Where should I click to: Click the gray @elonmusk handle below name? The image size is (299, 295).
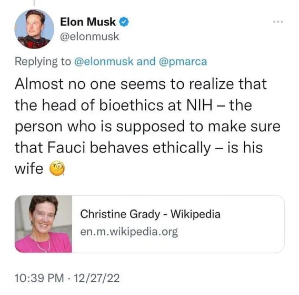(89, 36)
